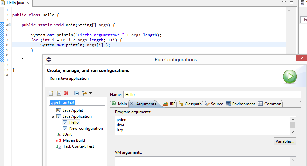This screenshot has width=307, height=166.
Task: Click the Variables... button for program arguments
Action: (285, 141)
